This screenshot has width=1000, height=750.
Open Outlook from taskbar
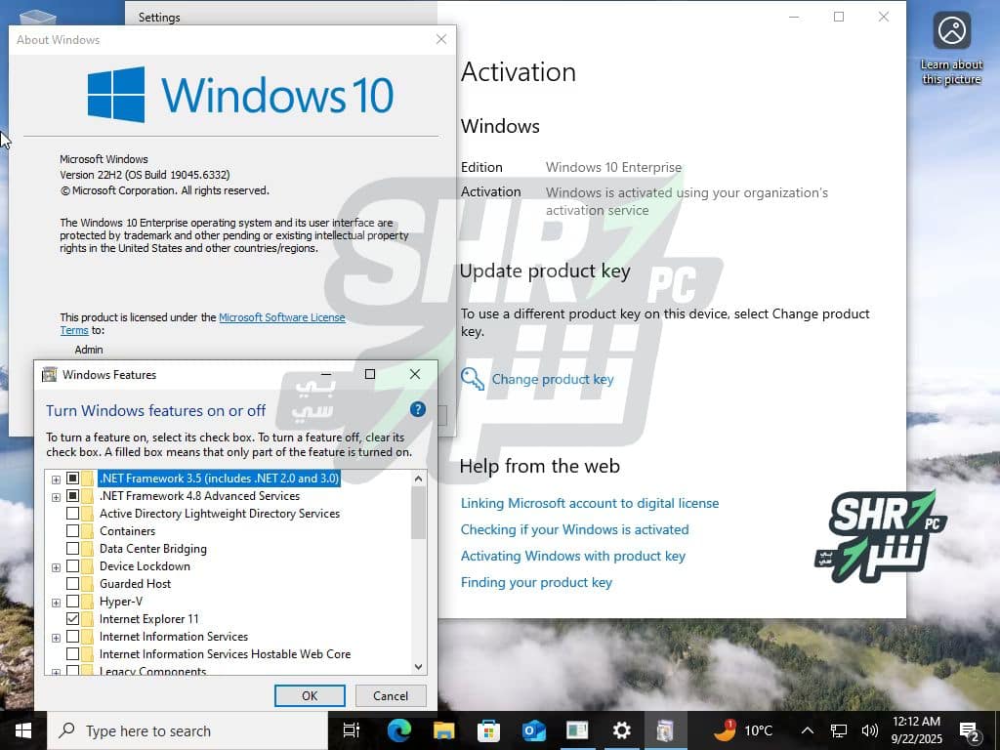(533, 730)
